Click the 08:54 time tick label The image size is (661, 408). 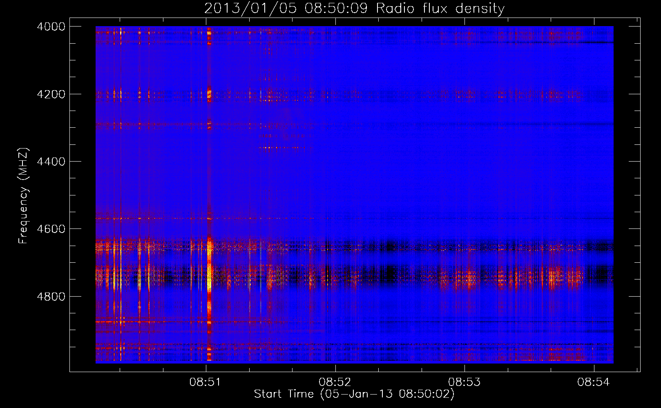coord(593,382)
